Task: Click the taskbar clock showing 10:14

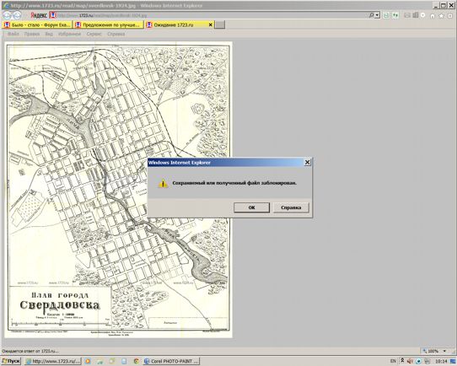Action: (441, 361)
